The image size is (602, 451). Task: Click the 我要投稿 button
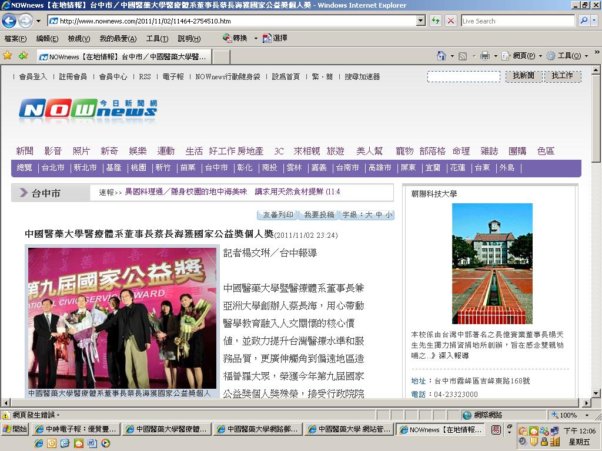(319, 215)
